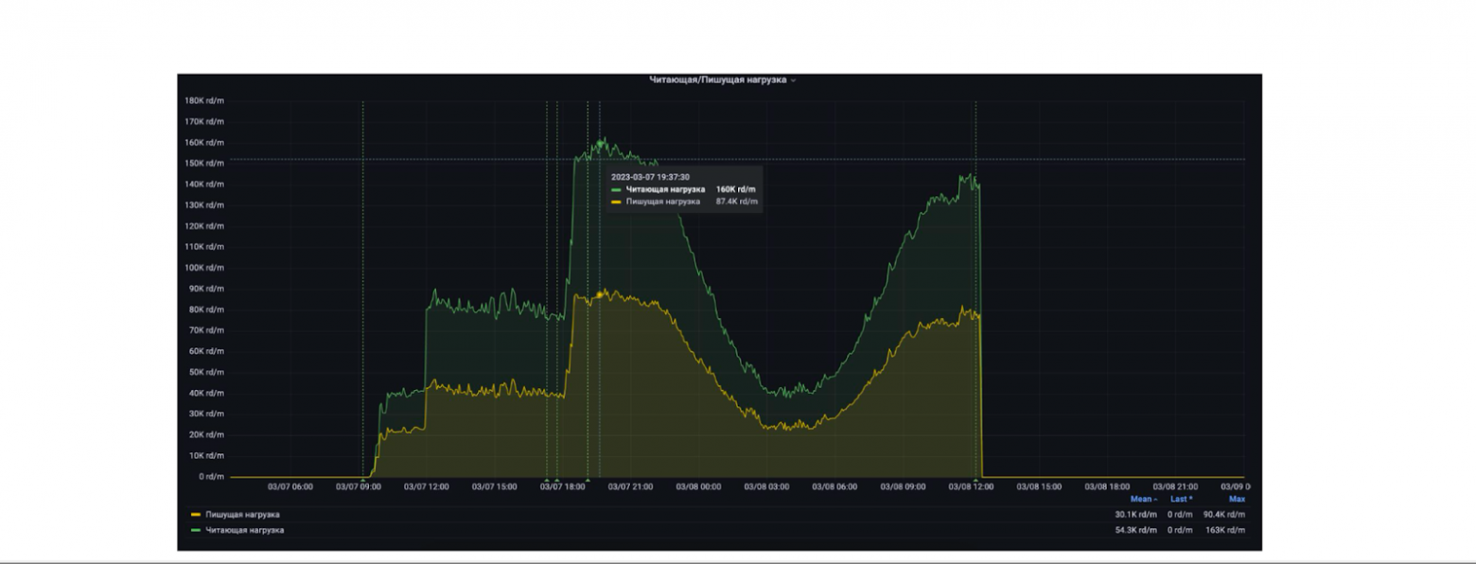Viewport: 1476px width, 564px height.
Task: Sort legend by the Mean column
Action: point(1143,499)
